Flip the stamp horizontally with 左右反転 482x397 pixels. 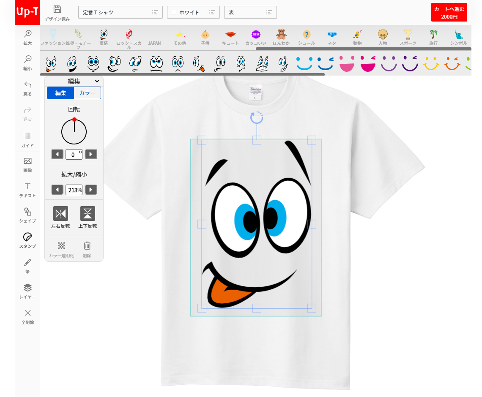click(60, 214)
